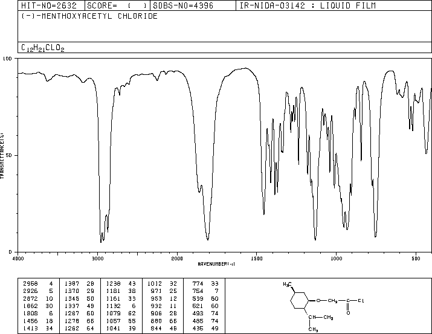Click the 500 x-axis tick label
Image resolution: width=432 pixels, height=334 pixels.
tap(416, 259)
